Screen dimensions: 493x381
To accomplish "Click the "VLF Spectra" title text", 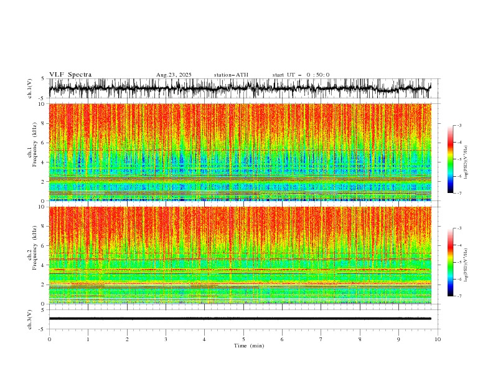I will coord(70,75).
